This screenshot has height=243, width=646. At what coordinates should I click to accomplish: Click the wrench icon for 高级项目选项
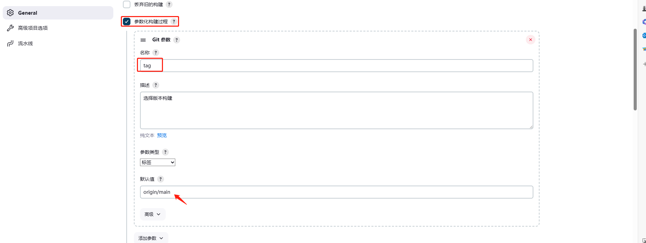[10, 28]
